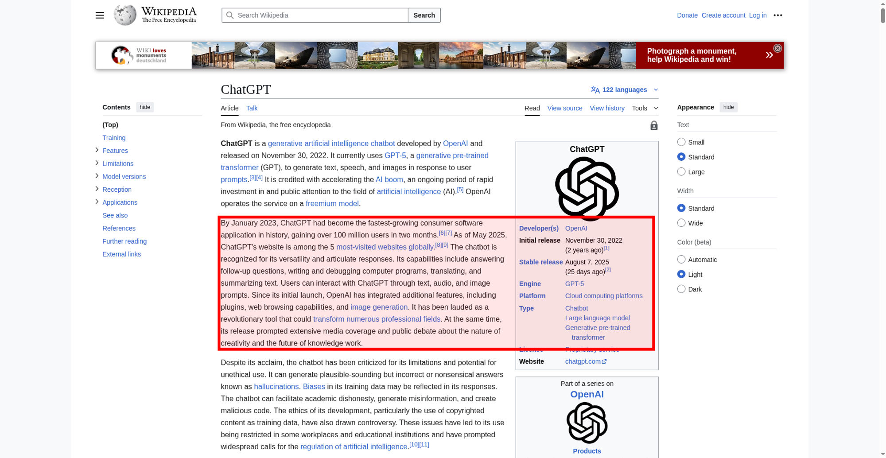Viewport: 886px width, 458px height.
Task: Focus the Search Wikipedia input field
Action: click(x=315, y=15)
